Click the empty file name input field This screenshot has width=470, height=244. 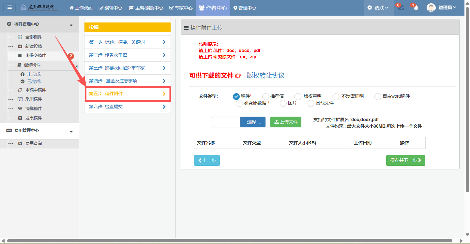[226, 122]
